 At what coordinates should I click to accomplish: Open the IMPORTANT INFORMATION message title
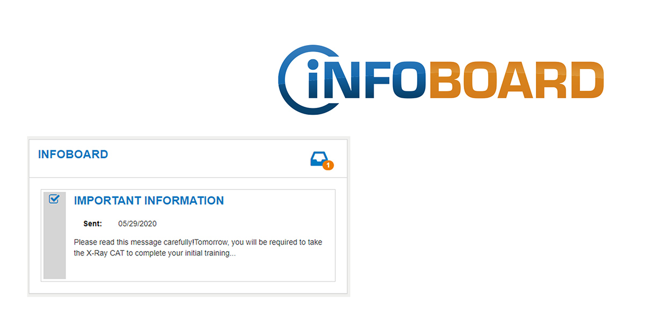(x=149, y=201)
